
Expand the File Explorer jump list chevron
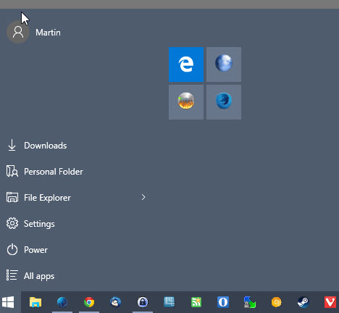click(x=143, y=197)
